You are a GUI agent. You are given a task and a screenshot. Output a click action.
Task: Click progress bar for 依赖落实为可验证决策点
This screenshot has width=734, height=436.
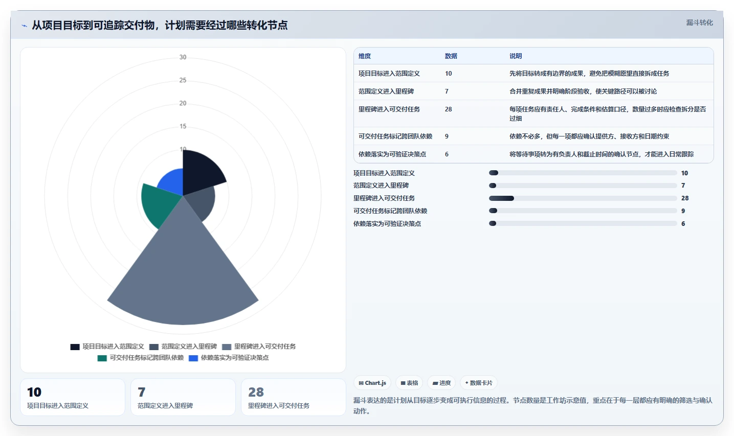[583, 223]
